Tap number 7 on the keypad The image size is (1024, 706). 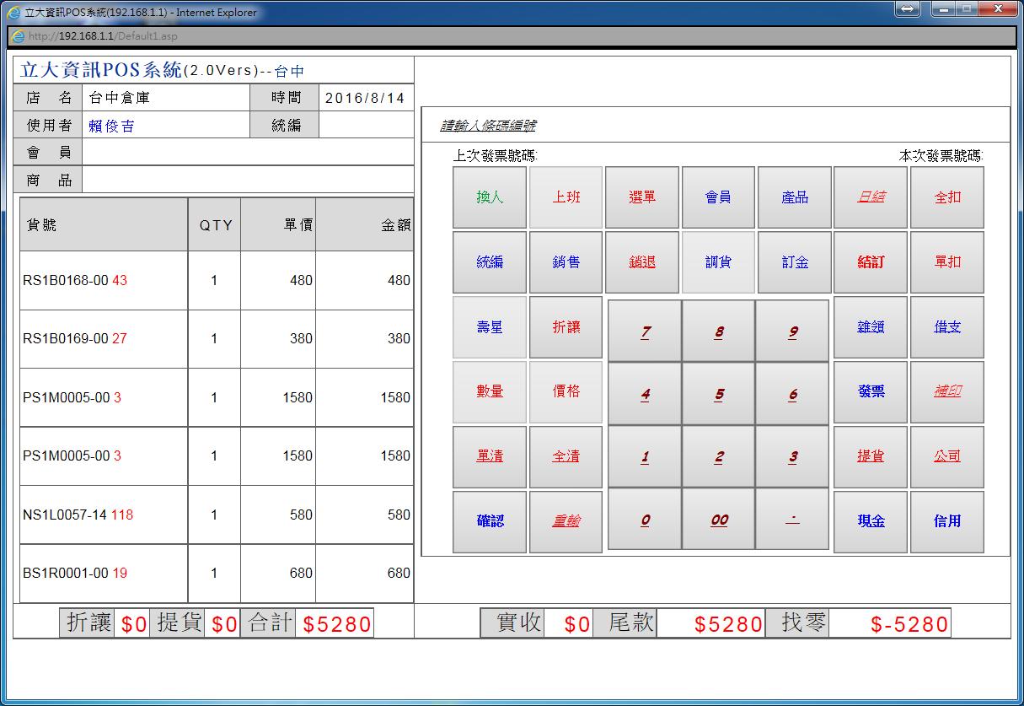pyautogui.click(x=645, y=331)
